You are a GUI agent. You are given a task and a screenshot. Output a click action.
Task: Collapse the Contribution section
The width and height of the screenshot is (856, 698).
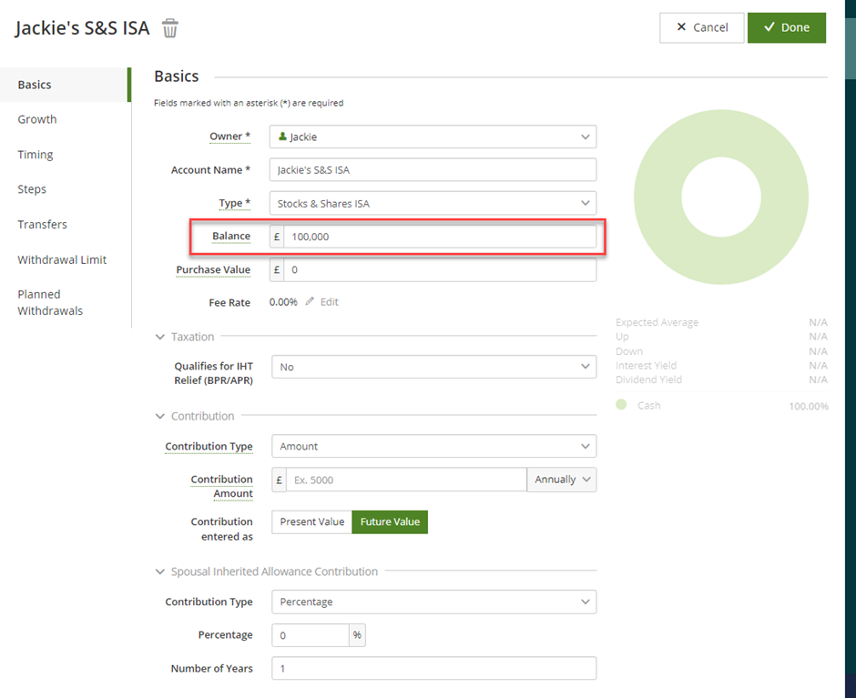click(x=161, y=416)
